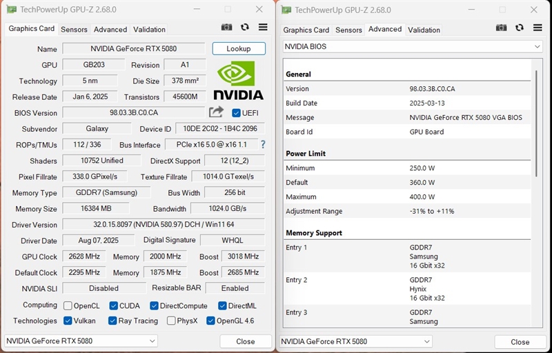
Task: Select Advanced tab in right window
Action: click(x=385, y=29)
